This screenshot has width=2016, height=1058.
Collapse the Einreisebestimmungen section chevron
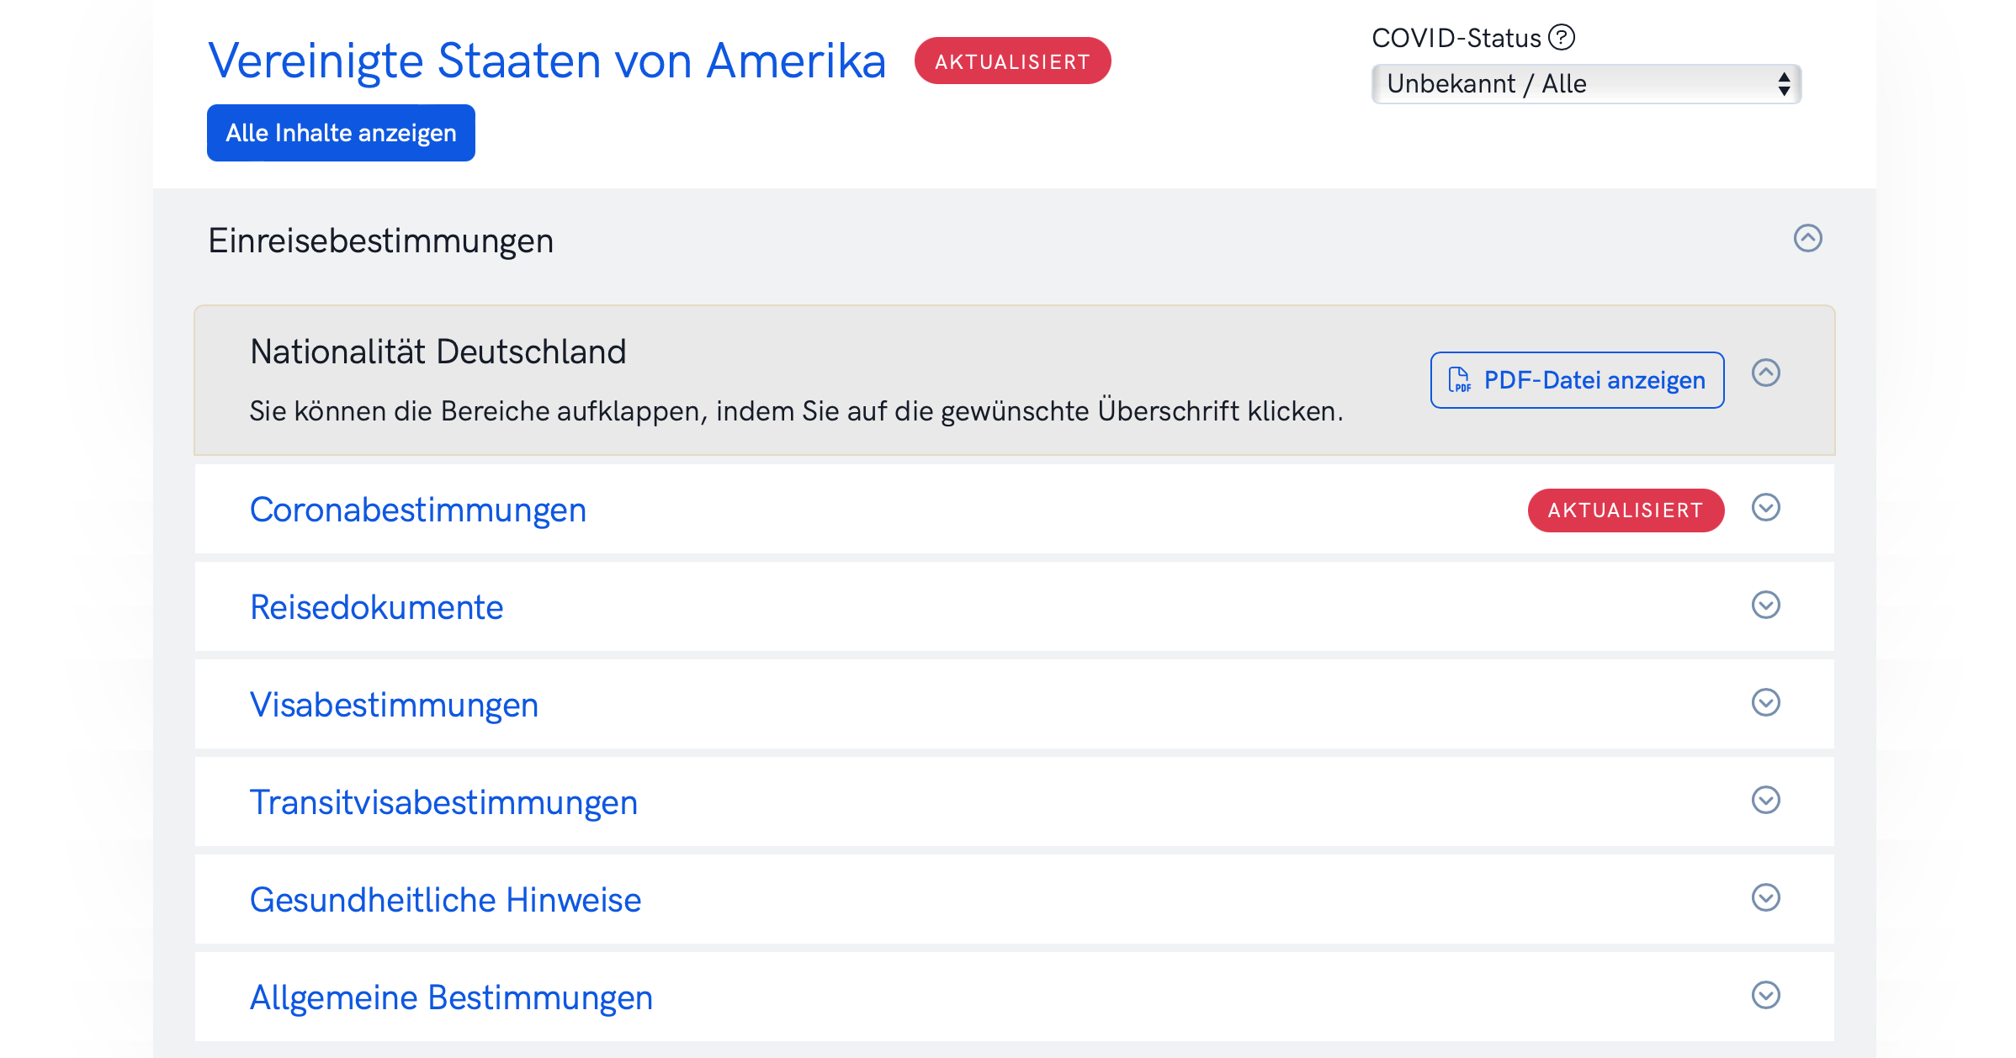1807,238
